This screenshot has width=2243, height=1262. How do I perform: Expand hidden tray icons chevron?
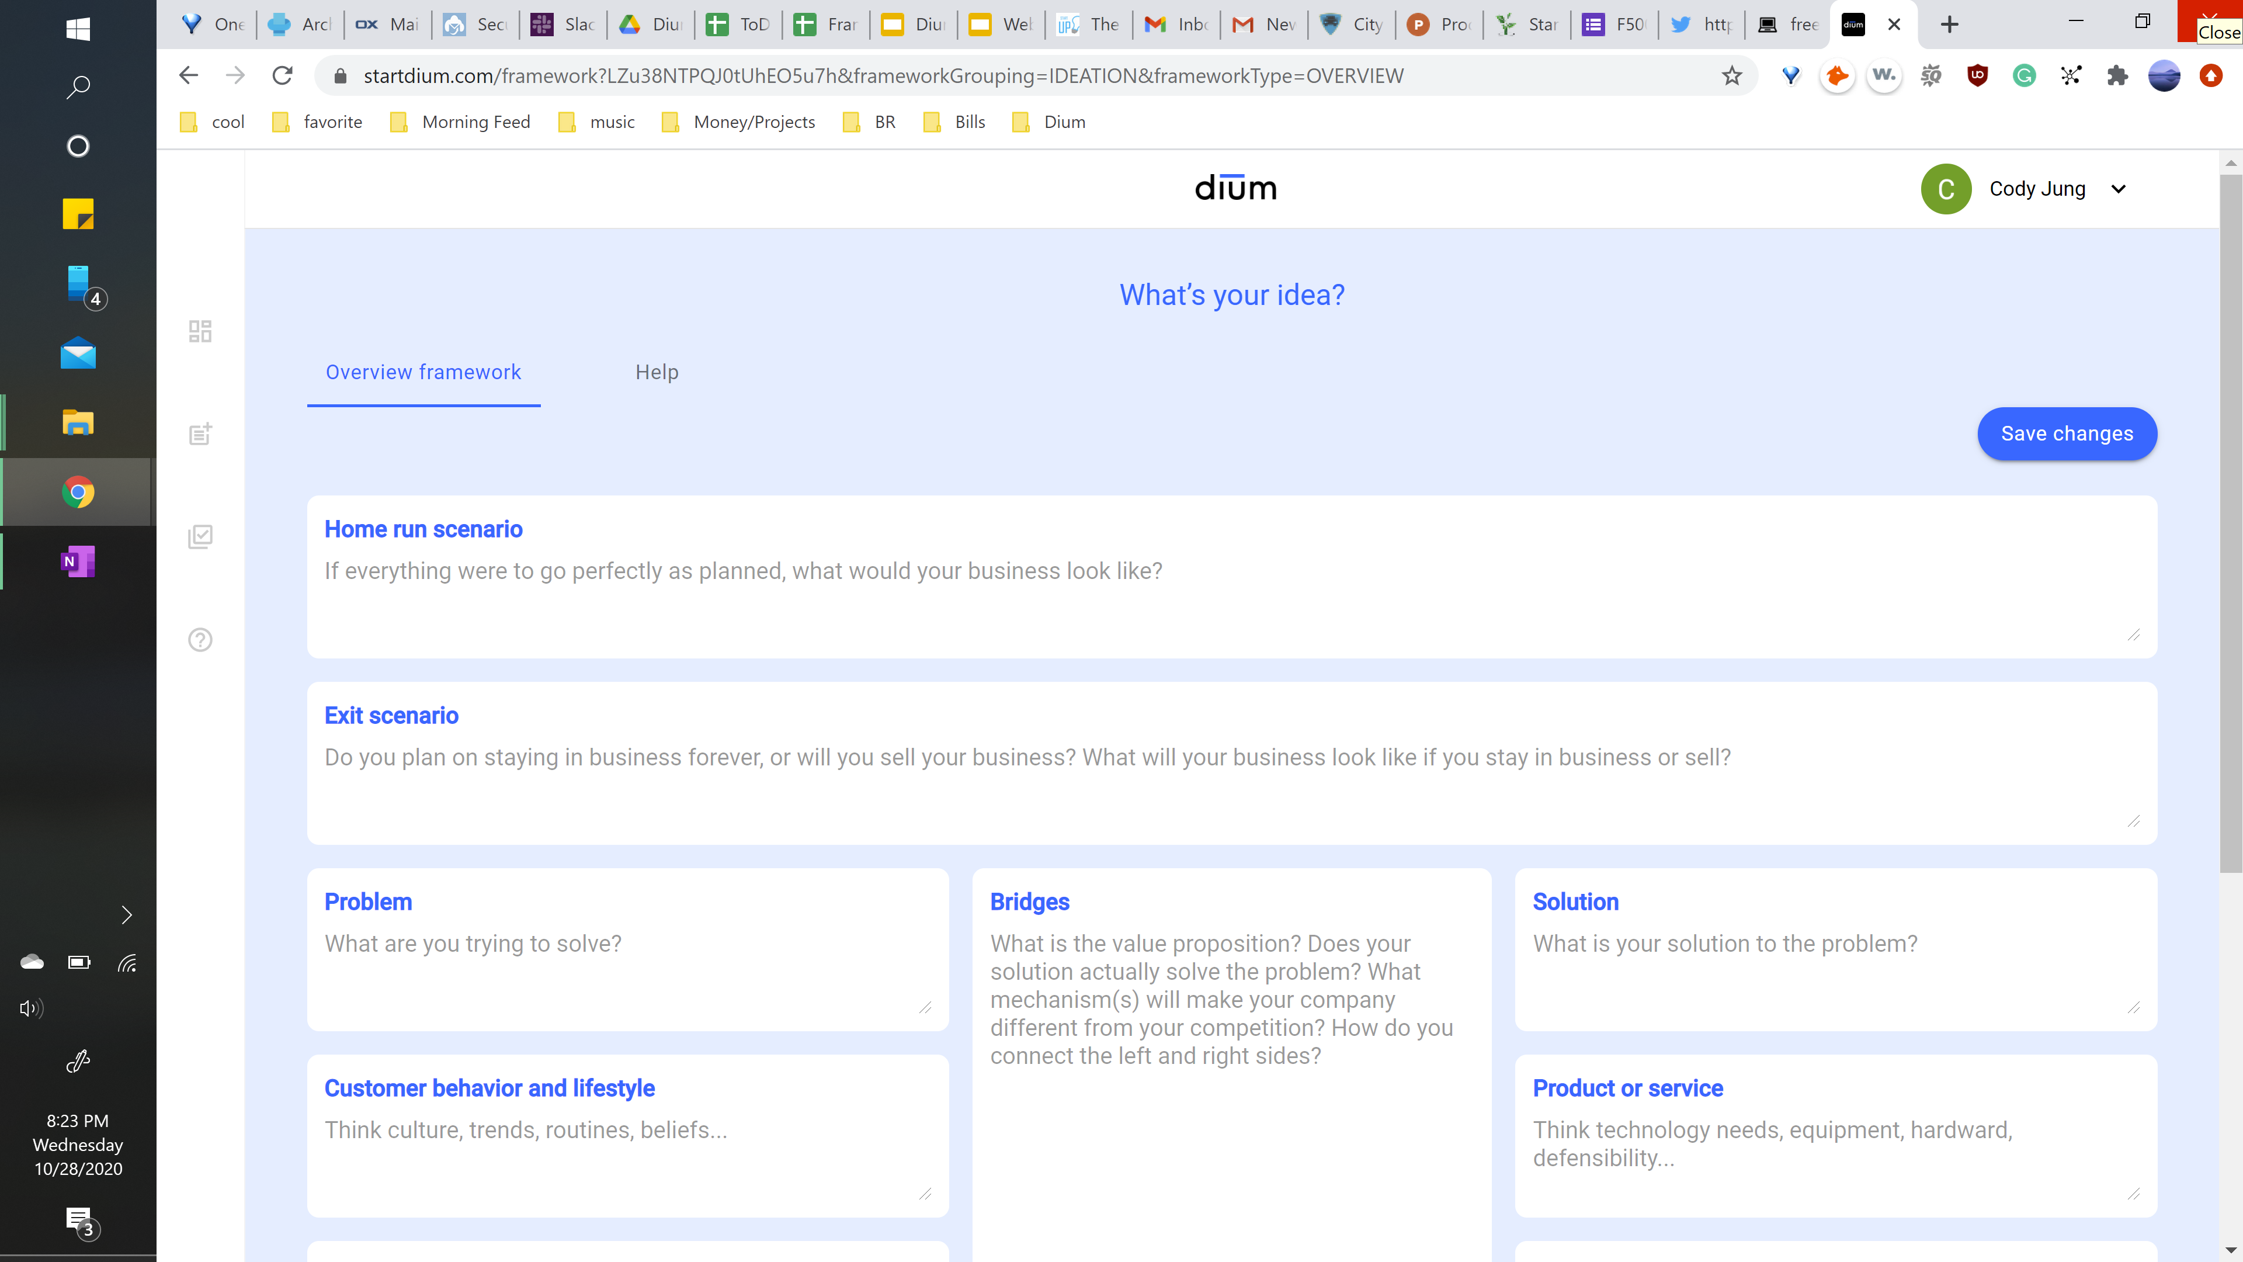pos(126,914)
